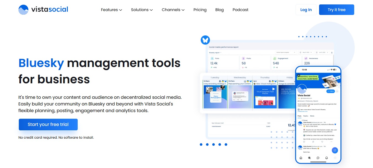Tap the compose post pencil icon

(x=335, y=150)
